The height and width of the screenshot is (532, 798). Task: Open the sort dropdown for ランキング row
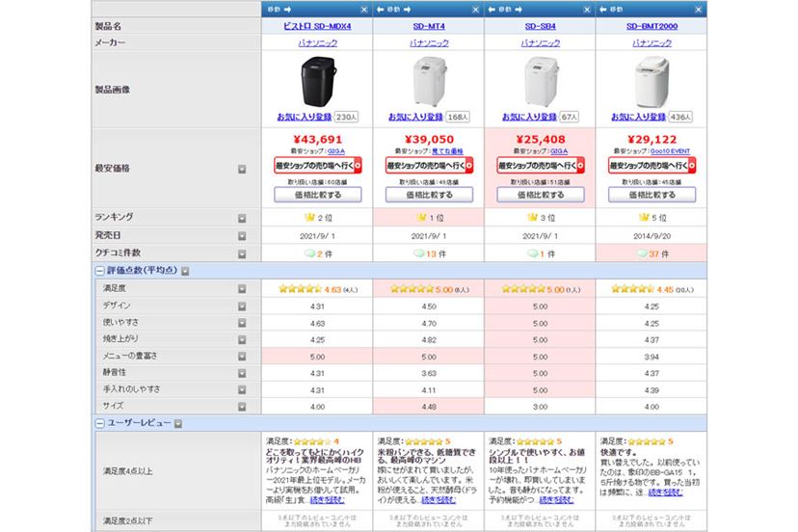click(x=242, y=218)
